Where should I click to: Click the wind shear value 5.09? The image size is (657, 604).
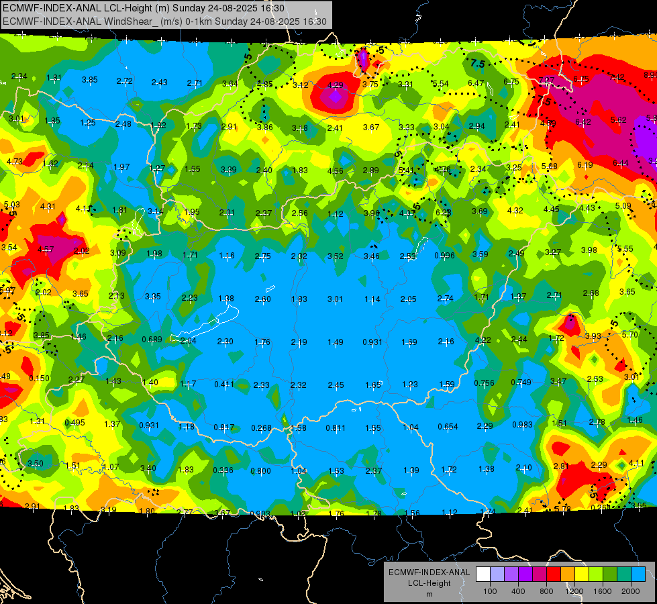pos(623,206)
